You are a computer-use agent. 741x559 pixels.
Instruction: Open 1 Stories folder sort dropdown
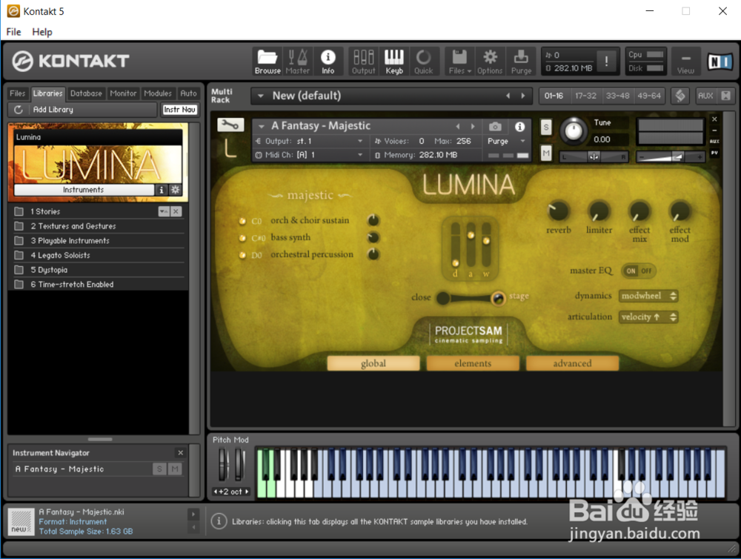point(164,211)
